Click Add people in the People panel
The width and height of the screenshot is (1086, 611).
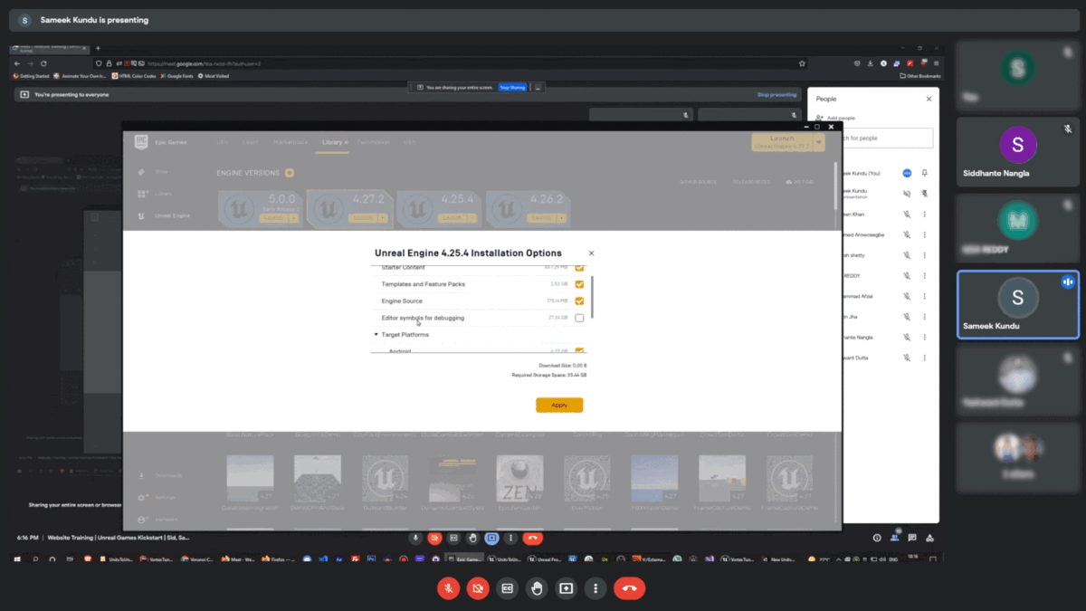(835, 118)
